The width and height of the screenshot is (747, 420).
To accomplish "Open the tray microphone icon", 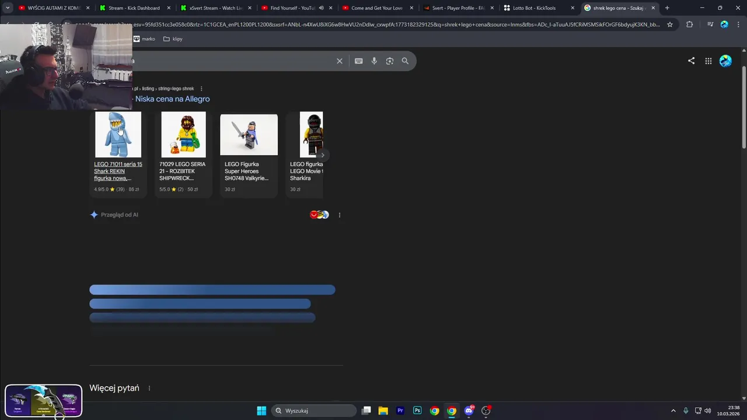I will point(686,411).
